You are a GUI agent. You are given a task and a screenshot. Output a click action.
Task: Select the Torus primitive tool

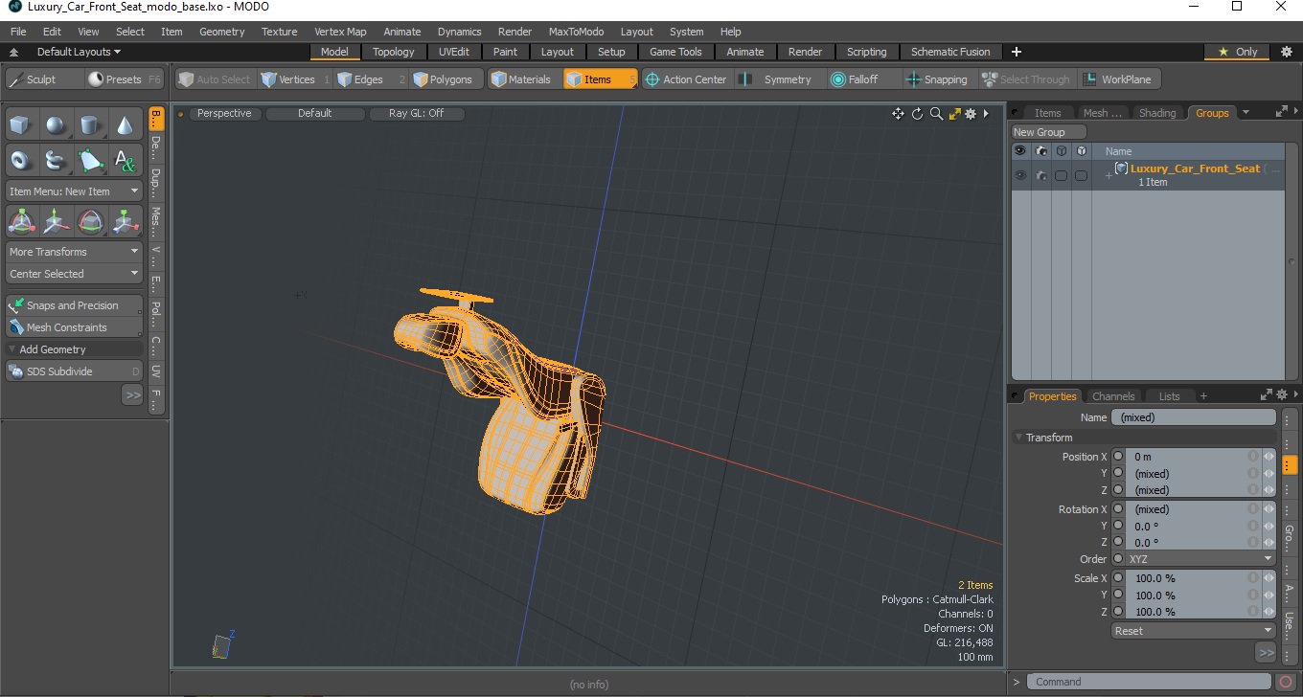pyautogui.click(x=22, y=161)
